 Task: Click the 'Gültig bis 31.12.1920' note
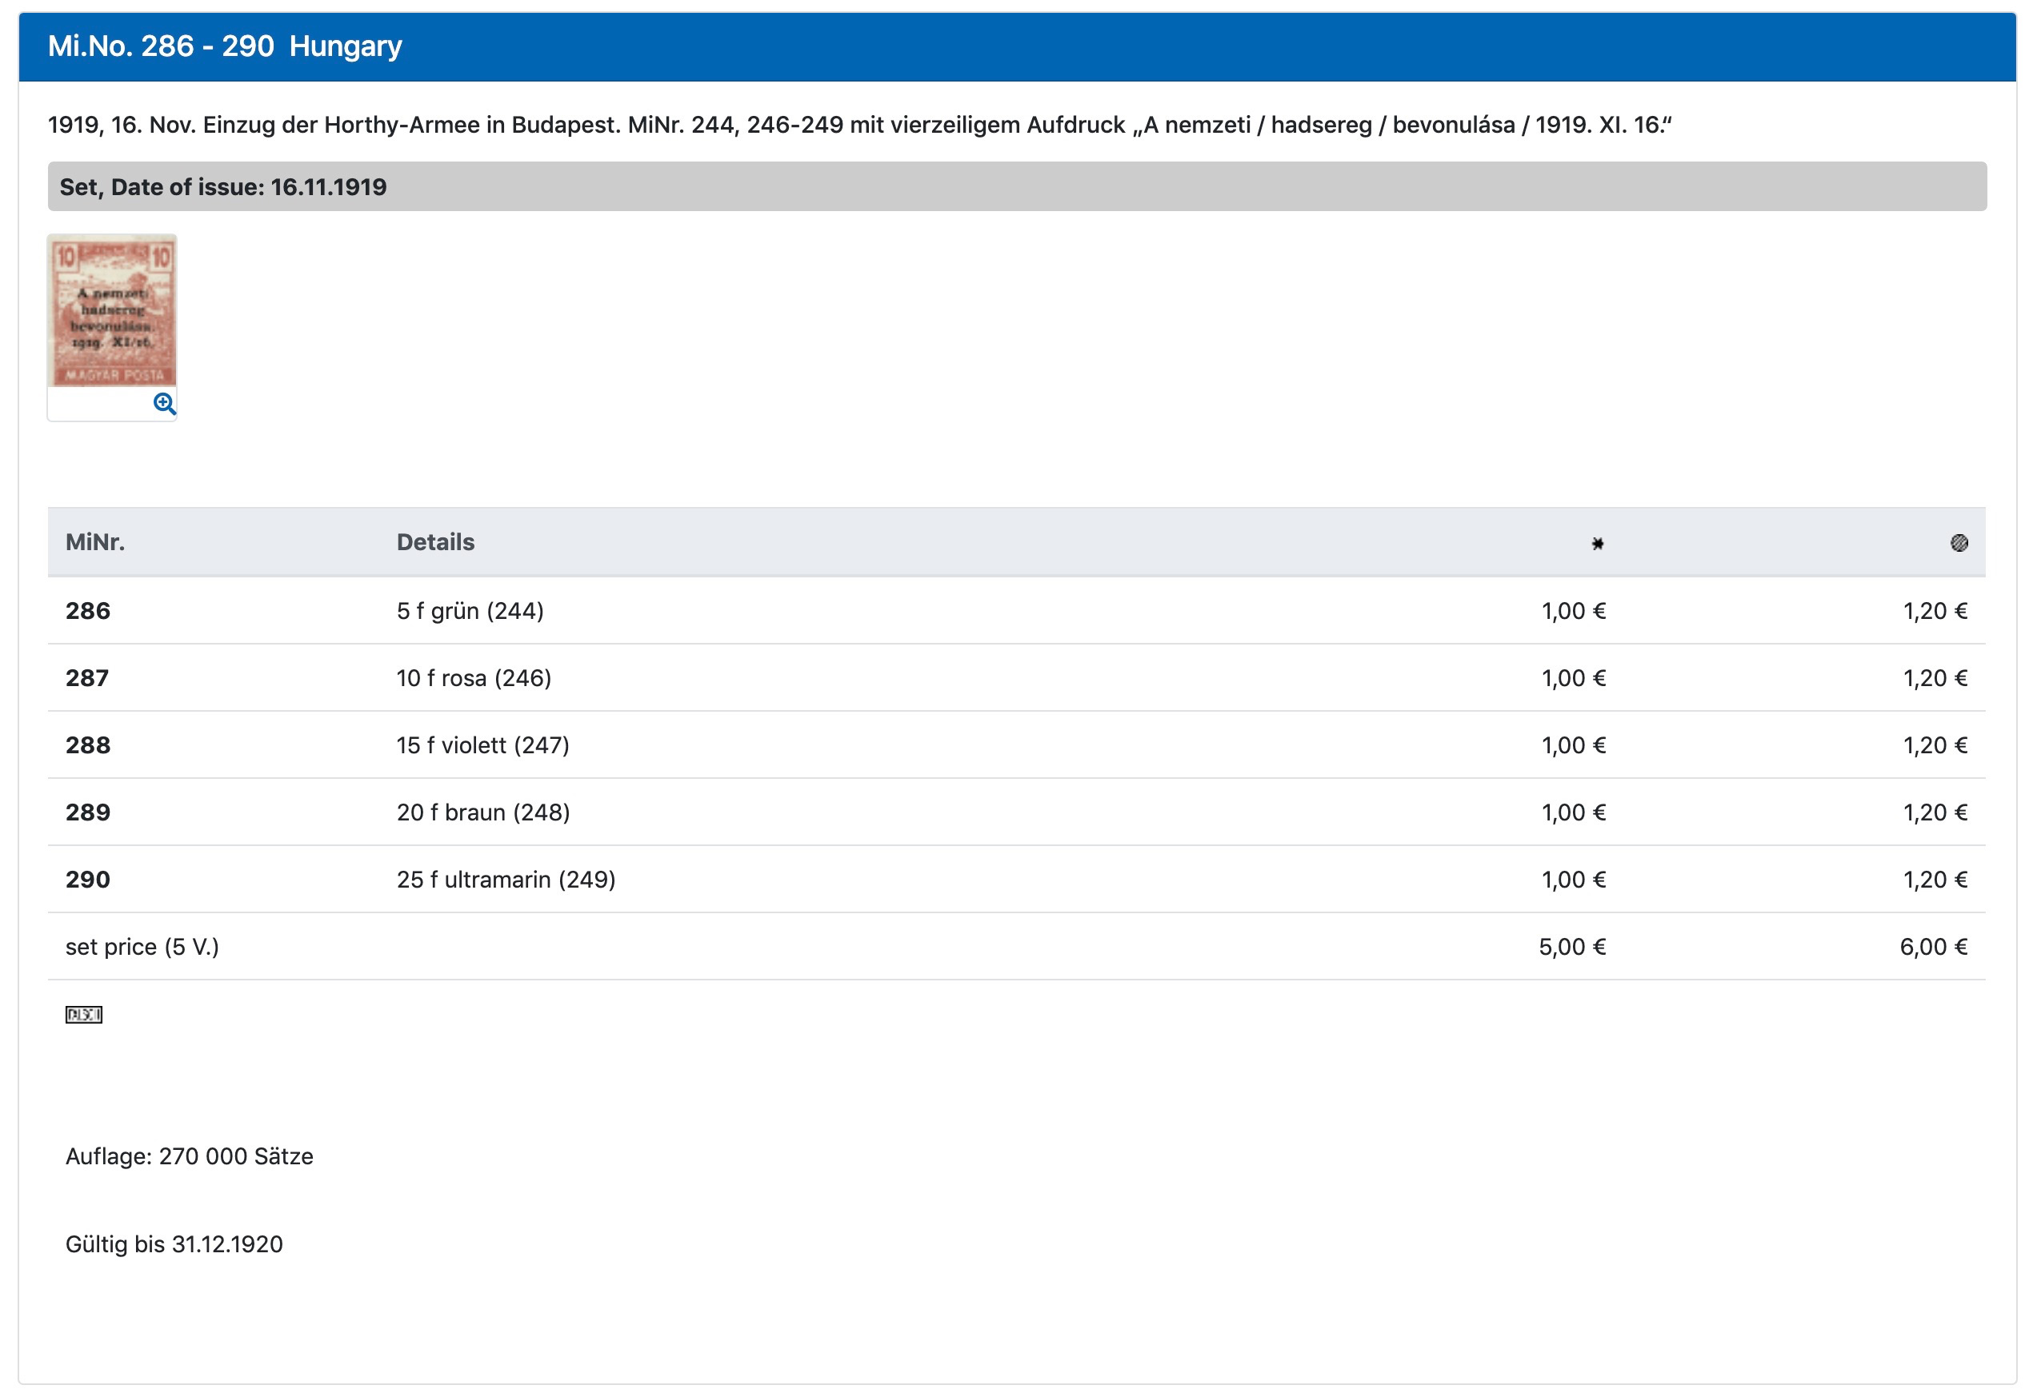pyautogui.click(x=174, y=1243)
